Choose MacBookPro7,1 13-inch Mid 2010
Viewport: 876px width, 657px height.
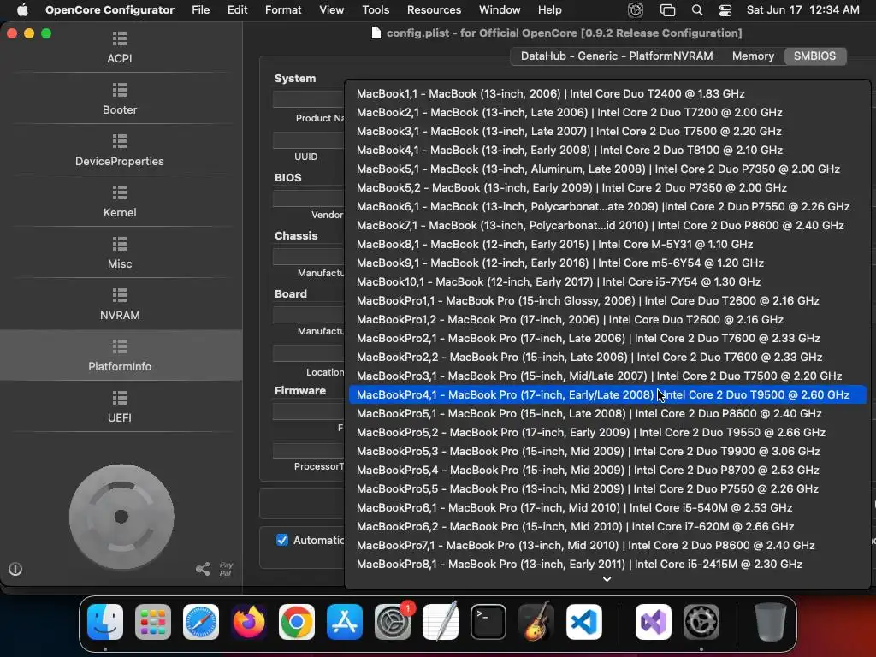pyautogui.click(x=607, y=545)
